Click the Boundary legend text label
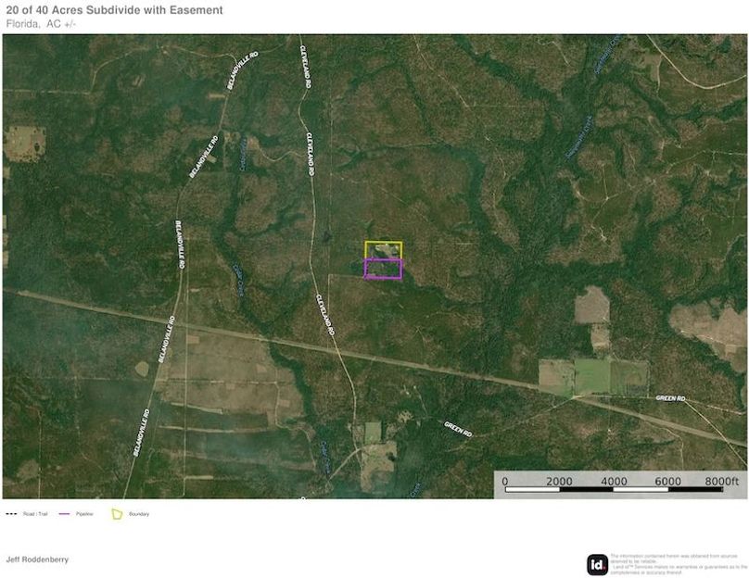 (x=139, y=514)
